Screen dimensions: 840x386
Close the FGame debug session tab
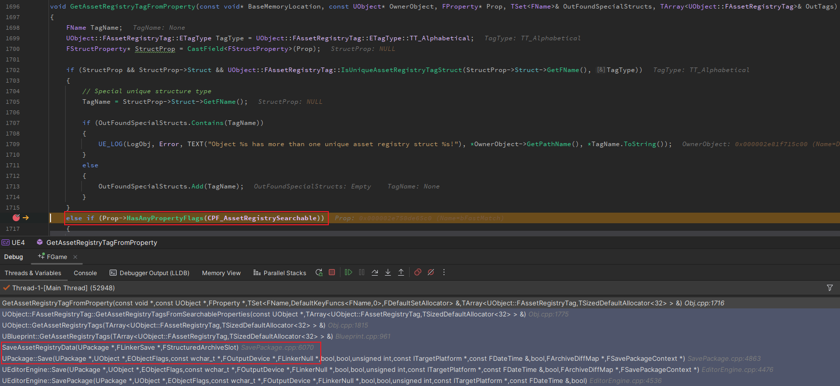click(75, 257)
